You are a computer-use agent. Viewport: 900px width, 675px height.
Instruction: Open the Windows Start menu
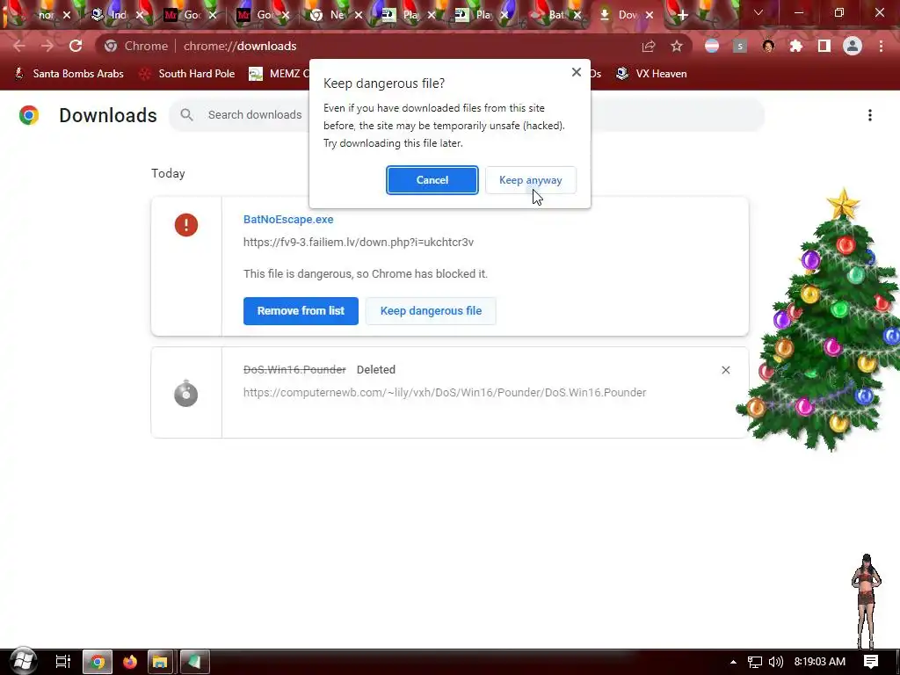(23, 661)
